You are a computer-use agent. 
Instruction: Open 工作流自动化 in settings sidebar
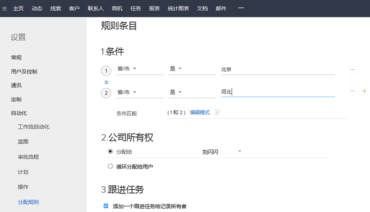(x=33, y=127)
